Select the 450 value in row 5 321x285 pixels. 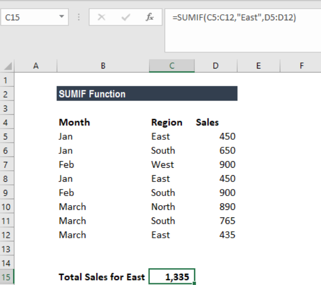tap(215, 136)
